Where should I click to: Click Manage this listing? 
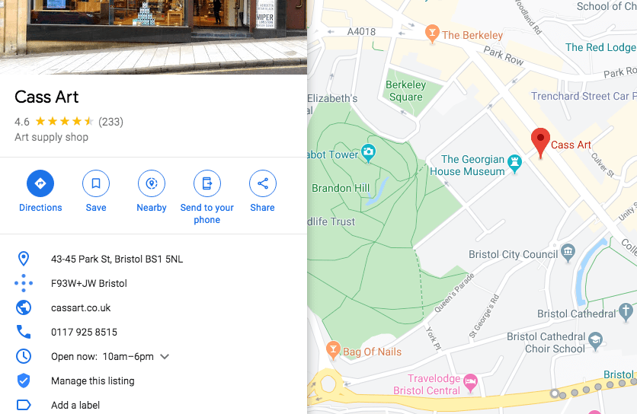point(93,381)
